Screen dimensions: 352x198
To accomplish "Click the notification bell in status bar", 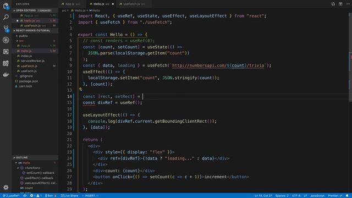I will pyautogui.click(x=347, y=196).
